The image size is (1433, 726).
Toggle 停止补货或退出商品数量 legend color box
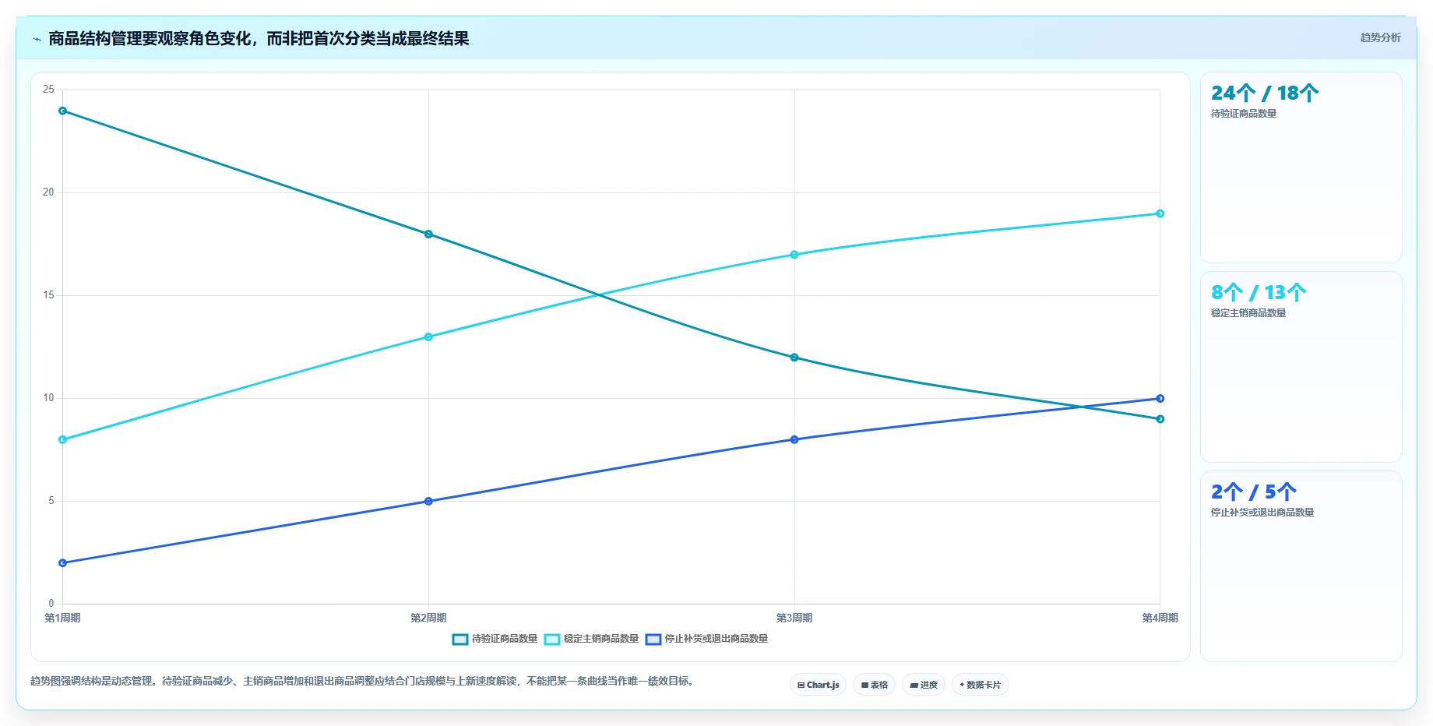653,640
